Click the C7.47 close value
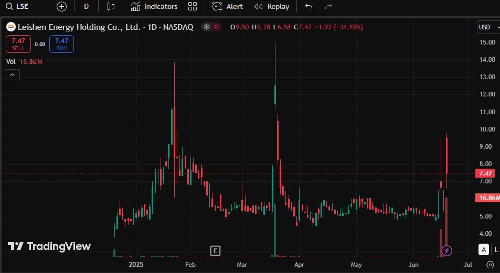Image resolution: width=500 pixels, height=273 pixels. point(303,27)
